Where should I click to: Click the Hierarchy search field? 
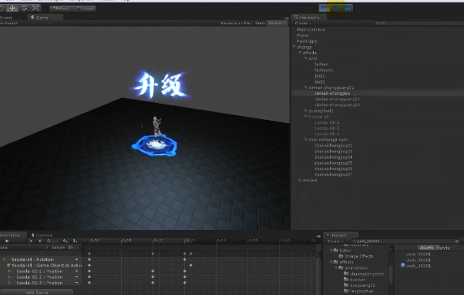click(x=419, y=23)
